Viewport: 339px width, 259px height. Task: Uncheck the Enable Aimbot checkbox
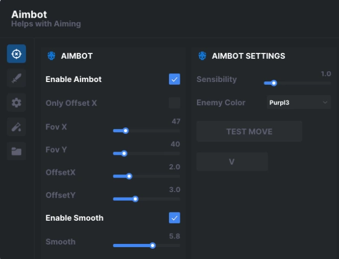[174, 79]
